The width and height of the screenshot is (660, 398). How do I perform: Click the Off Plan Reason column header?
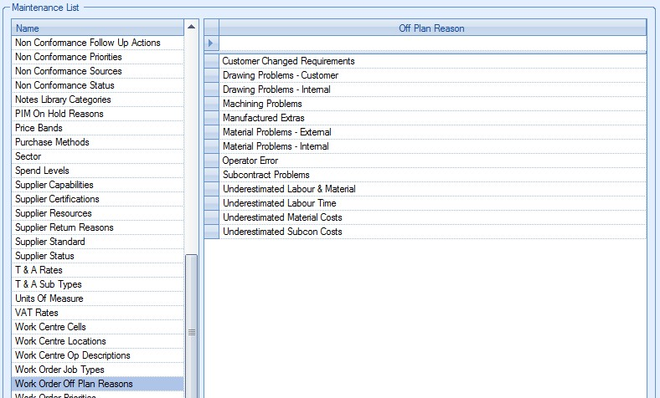(x=431, y=28)
